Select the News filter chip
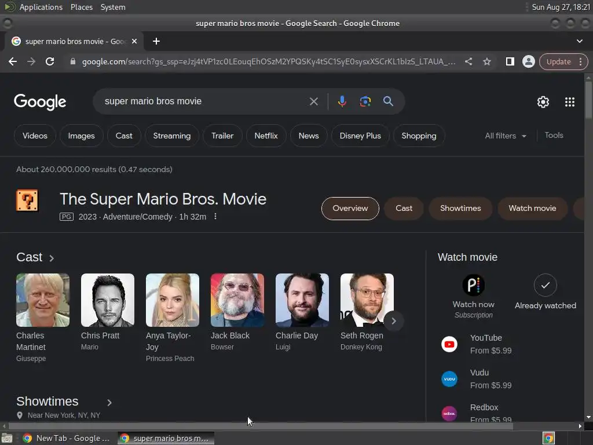Image resolution: width=593 pixels, height=445 pixels. pyautogui.click(x=309, y=136)
